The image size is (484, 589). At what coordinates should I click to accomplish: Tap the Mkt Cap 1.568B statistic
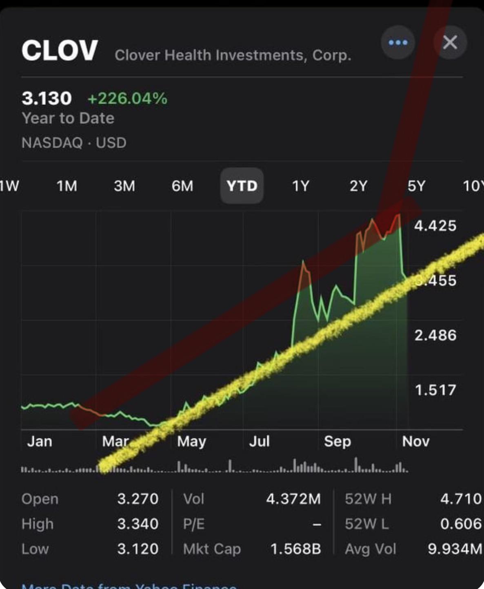click(x=295, y=549)
